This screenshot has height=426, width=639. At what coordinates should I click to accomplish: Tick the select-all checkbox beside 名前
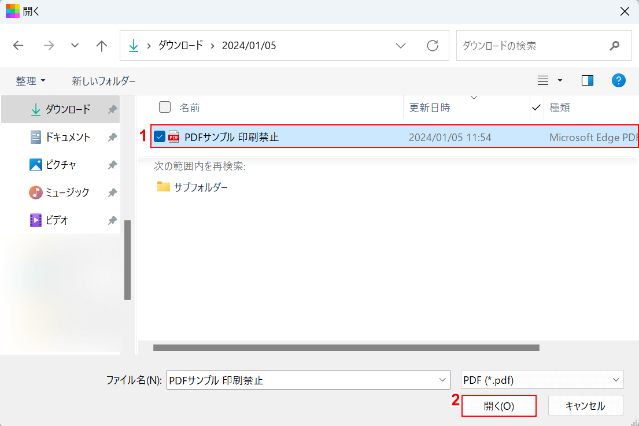pos(165,107)
